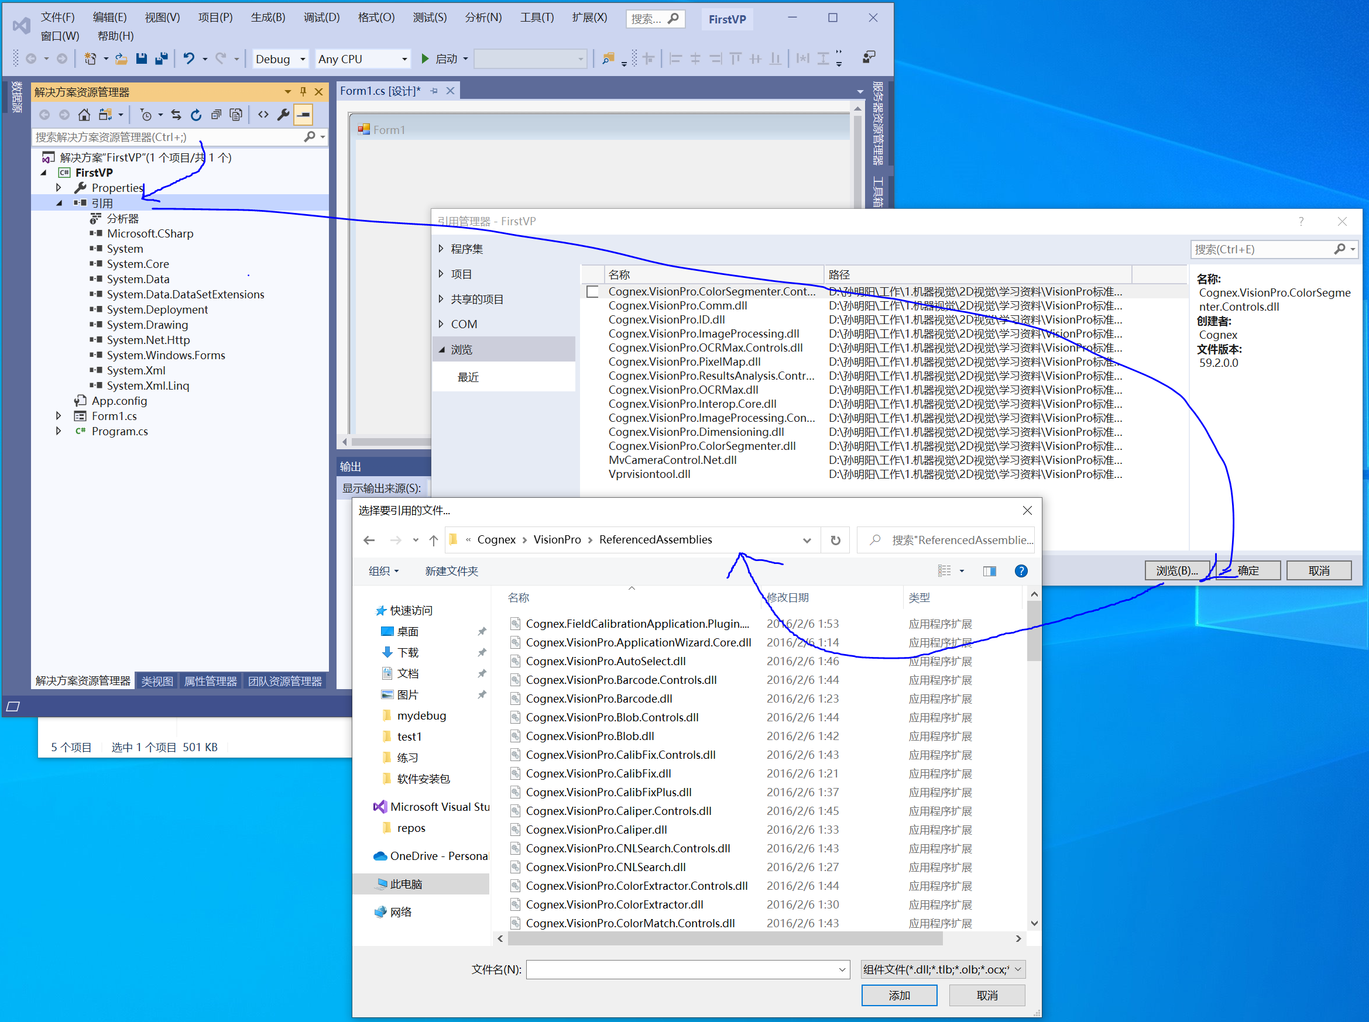
Task: Open the 项目(P) menu
Action: 215,18
